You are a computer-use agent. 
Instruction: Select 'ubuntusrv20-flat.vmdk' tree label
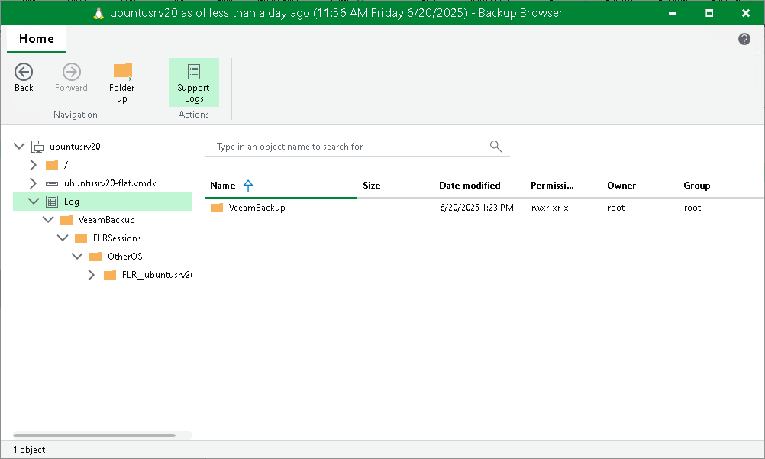[x=110, y=183]
